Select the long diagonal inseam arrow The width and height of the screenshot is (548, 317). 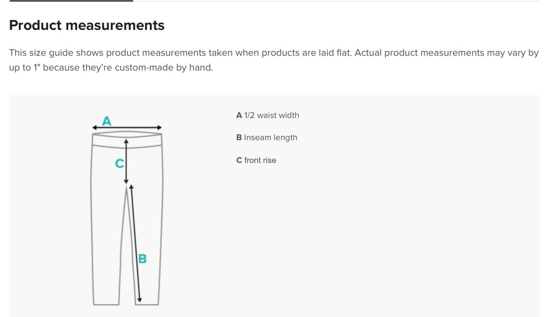click(135, 243)
